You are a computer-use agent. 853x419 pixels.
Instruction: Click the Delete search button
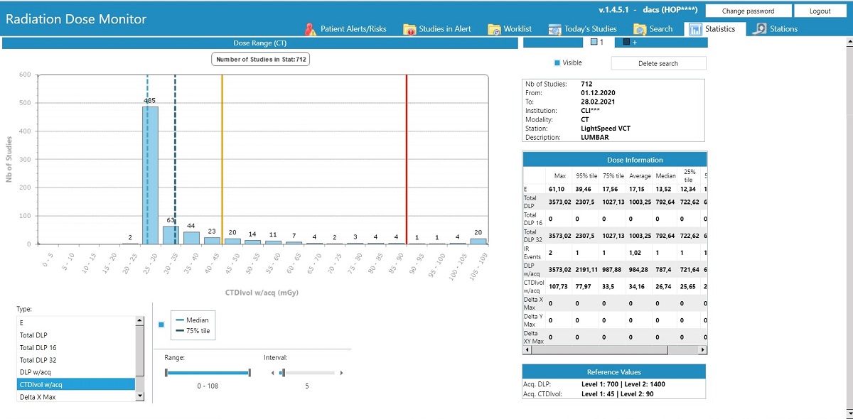(658, 63)
